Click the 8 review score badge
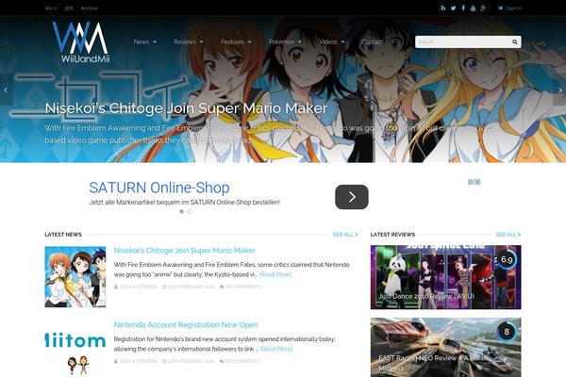The image size is (566, 377). coord(507,332)
